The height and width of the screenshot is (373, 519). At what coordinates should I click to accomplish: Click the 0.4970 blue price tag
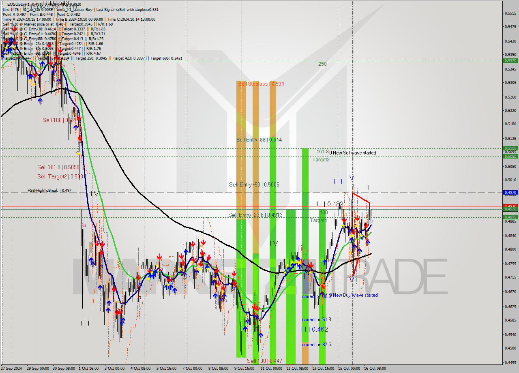[510, 193]
